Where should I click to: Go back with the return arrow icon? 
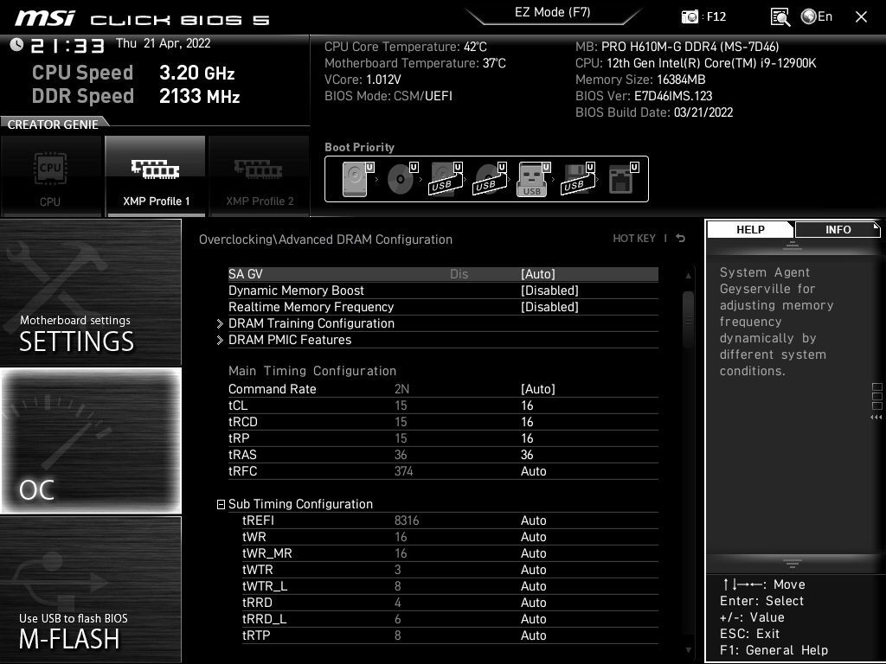(681, 239)
